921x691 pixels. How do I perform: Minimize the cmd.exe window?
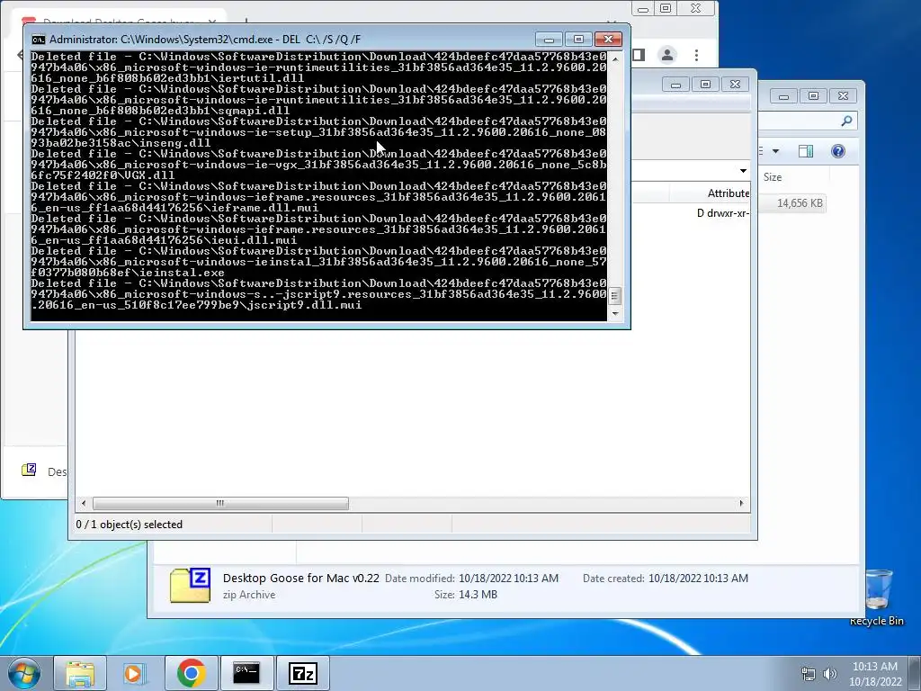tap(550, 40)
